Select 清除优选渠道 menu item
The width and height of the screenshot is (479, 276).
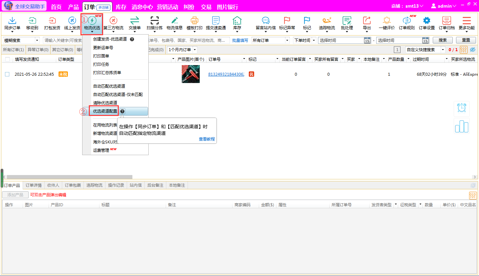tap(105, 103)
